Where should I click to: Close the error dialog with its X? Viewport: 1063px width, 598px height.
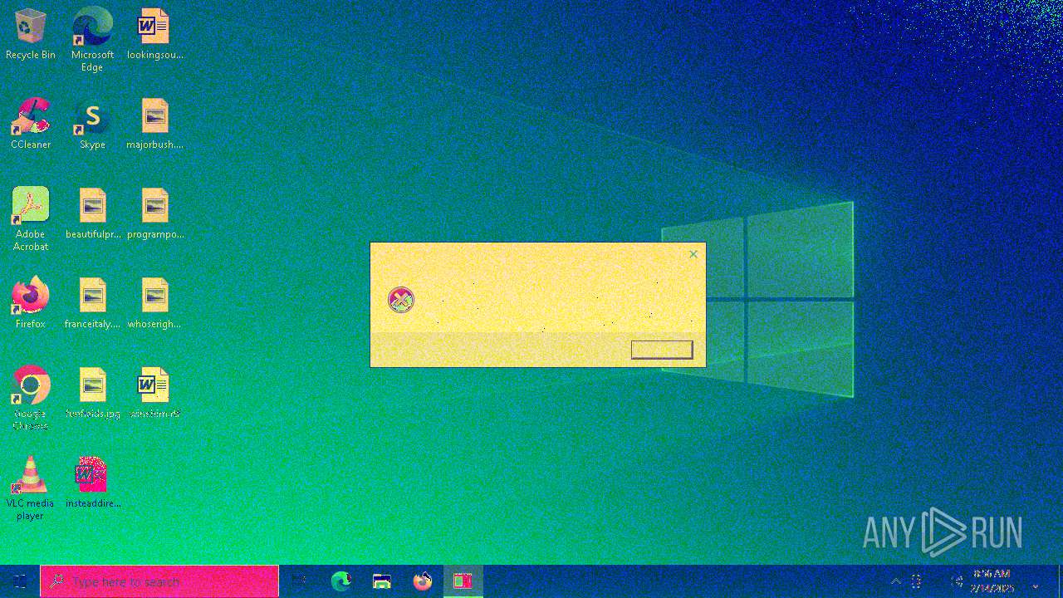click(693, 254)
